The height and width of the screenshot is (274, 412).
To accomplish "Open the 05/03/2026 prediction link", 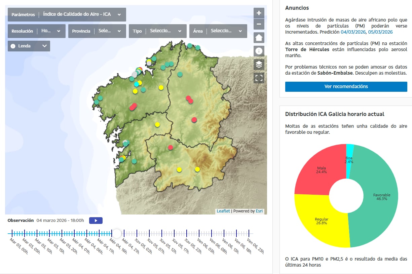I will click(x=380, y=32).
